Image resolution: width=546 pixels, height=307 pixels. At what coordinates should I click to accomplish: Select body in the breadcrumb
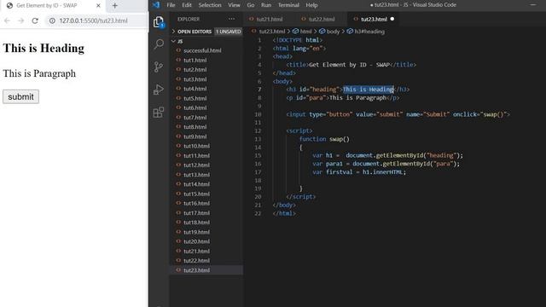[333, 32]
